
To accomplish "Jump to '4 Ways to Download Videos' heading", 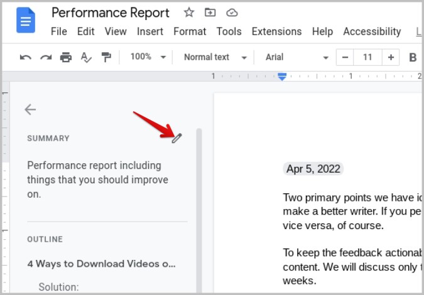I will [101, 264].
